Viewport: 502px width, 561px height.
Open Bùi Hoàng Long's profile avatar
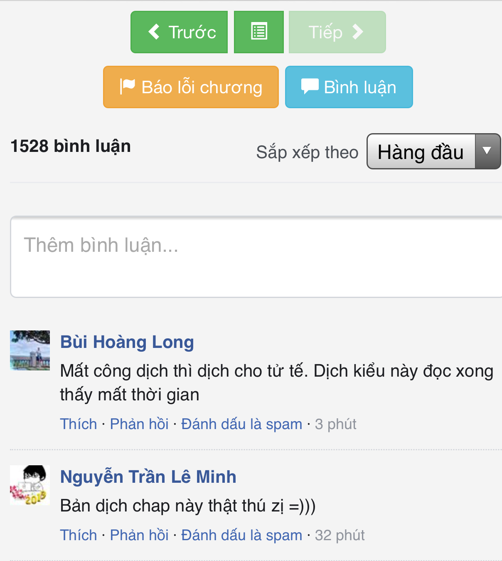pyautogui.click(x=30, y=350)
